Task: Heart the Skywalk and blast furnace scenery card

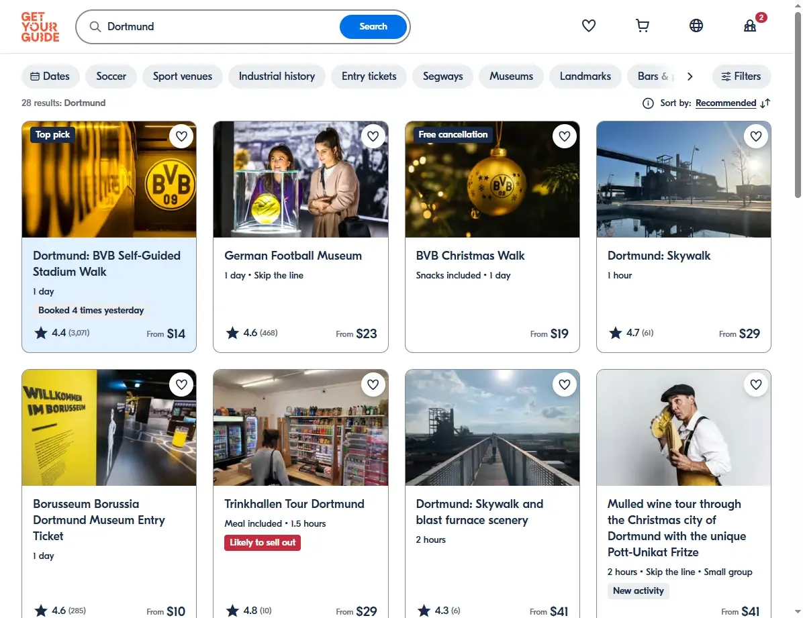Action: pyautogui.click(x=565, y=384)
